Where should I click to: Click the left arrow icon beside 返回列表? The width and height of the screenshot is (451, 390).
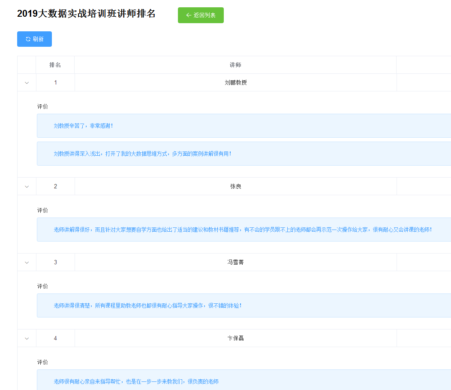[x=188, y=15]
